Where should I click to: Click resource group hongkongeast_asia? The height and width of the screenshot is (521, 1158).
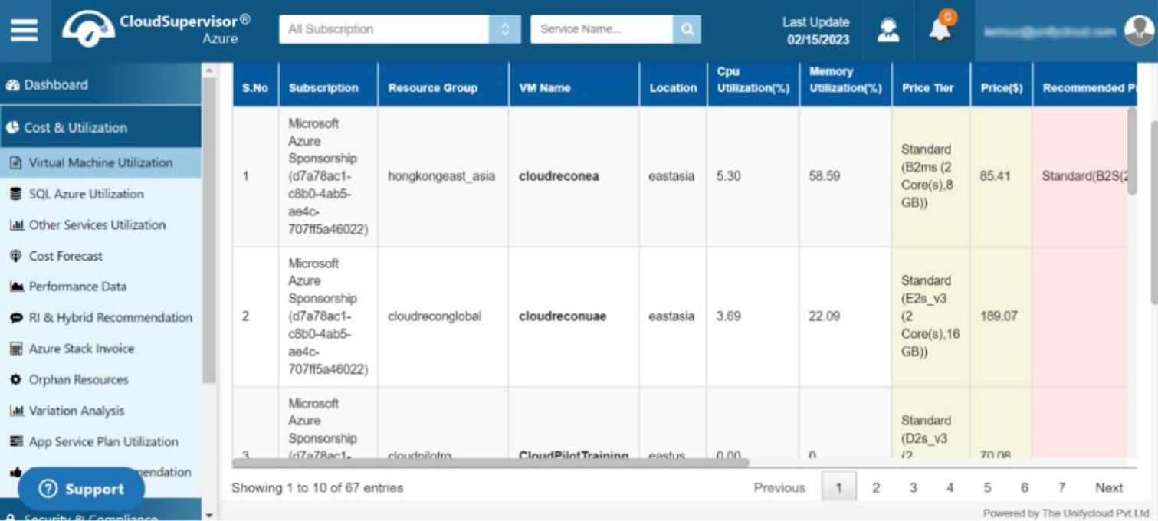click(x=441, y=176)
